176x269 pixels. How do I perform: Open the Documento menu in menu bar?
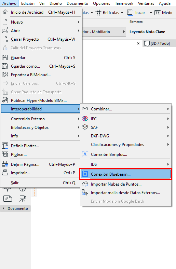pyautogui.click(x=77, y=3)
